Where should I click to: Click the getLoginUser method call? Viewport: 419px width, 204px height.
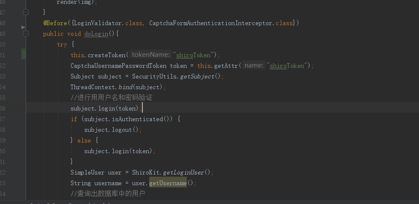point(184,172)
